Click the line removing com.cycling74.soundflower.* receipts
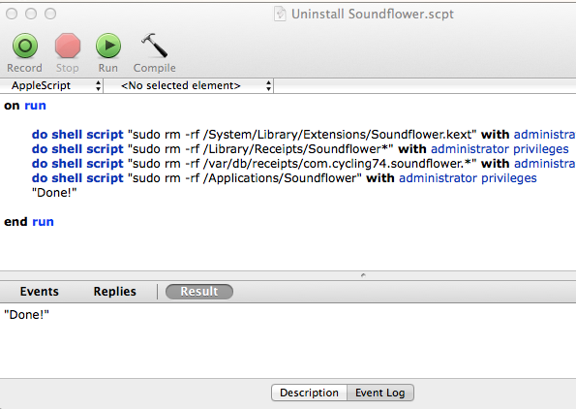 click(x=303, y=163)
